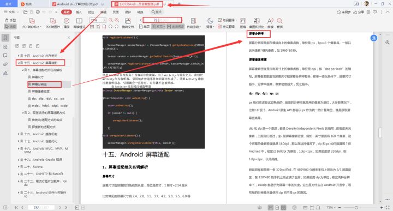Go to previous page arrow beside page box
This screenshot has height=211, width=393.
141,20
